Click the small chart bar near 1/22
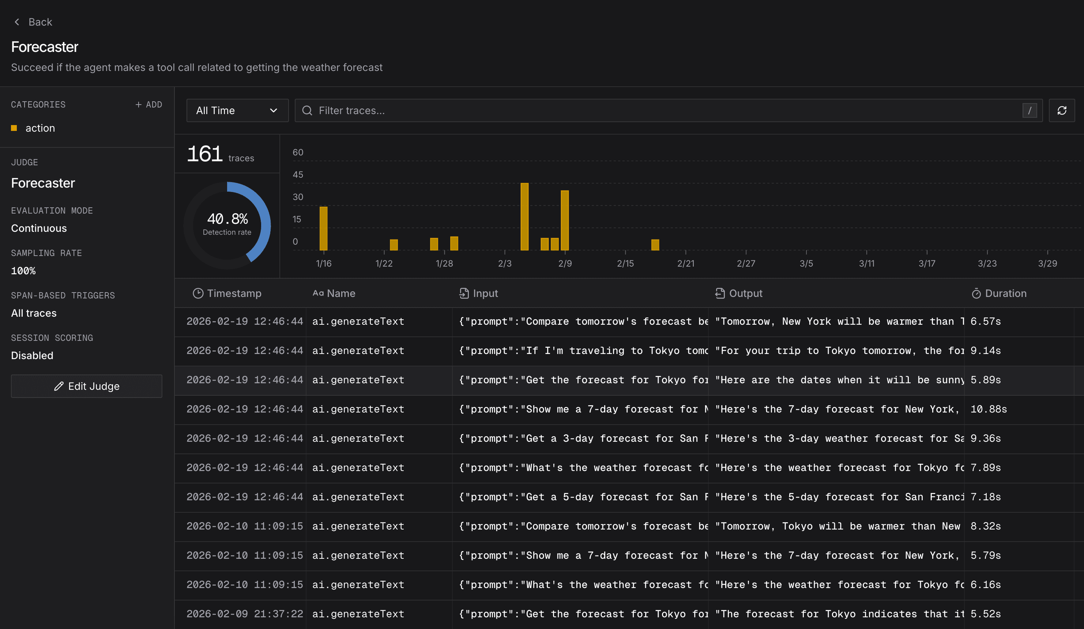The width and height of the screenshot is (1084, 629). click(394, 245)
